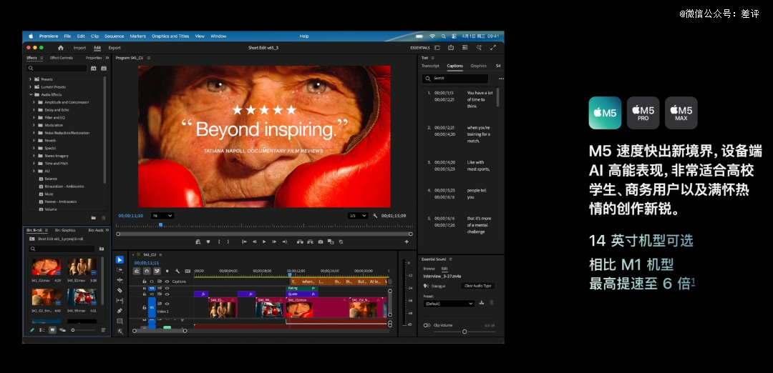Enable the timeline snap magnet icon
The height and width of the screenshot is (373, 773).
[x=147, y=272]
